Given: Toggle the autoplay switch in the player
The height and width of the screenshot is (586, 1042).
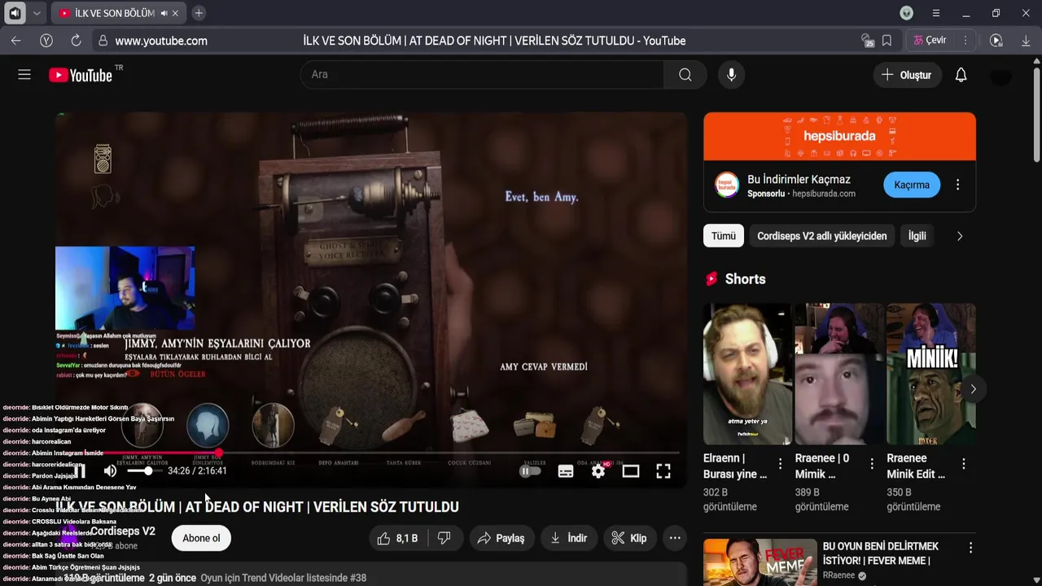Looking at the screenshot, I should (x=530, y=471).
